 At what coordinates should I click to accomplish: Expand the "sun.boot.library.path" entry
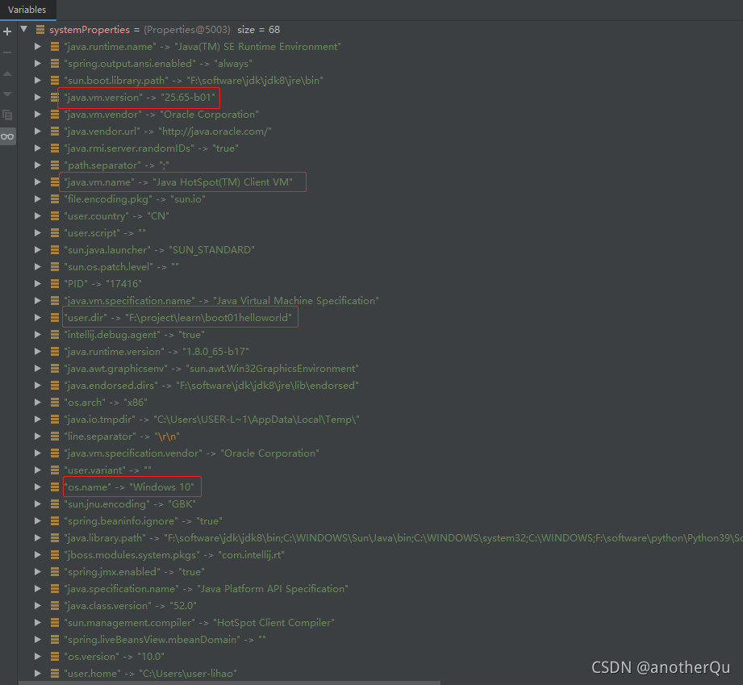(37, 81)
